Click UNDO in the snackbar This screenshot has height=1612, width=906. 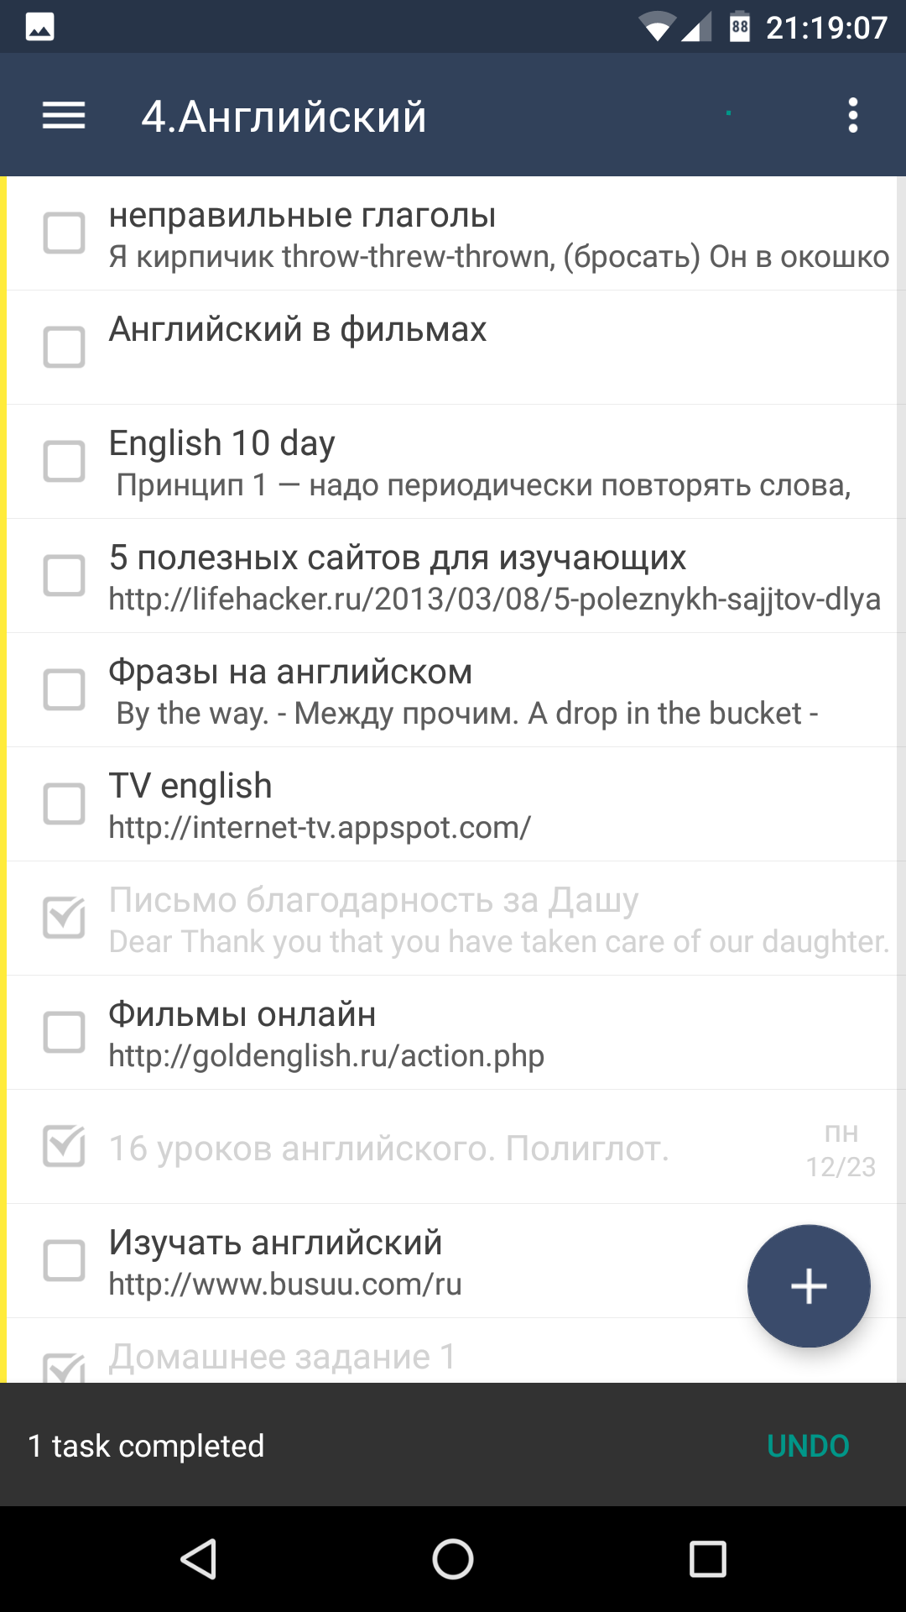coord(807,1446)
